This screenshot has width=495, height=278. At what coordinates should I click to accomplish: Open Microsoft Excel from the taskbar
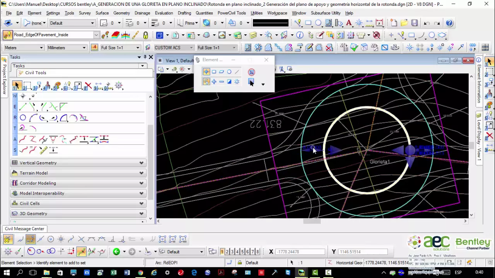(114, 273)
